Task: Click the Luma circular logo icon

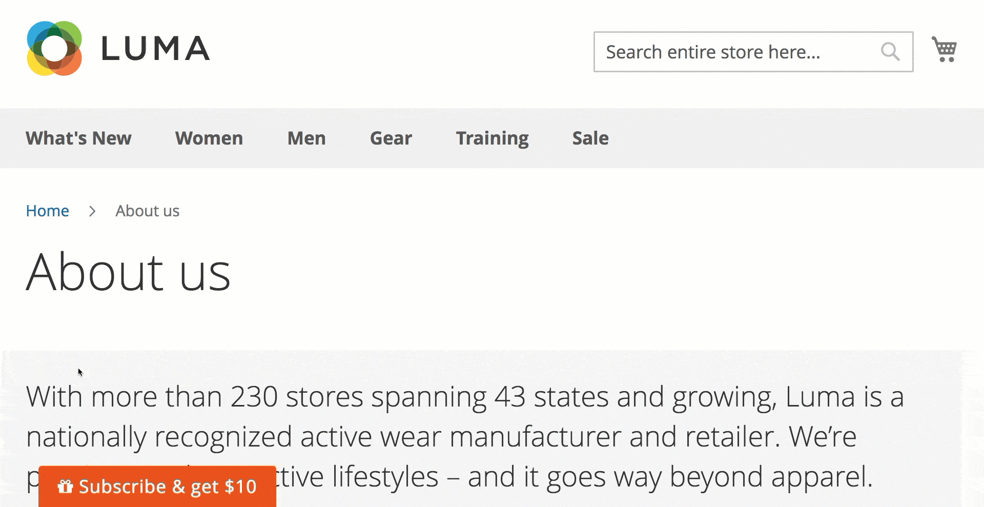Action: pyautogui.click(x=54, y=49)
